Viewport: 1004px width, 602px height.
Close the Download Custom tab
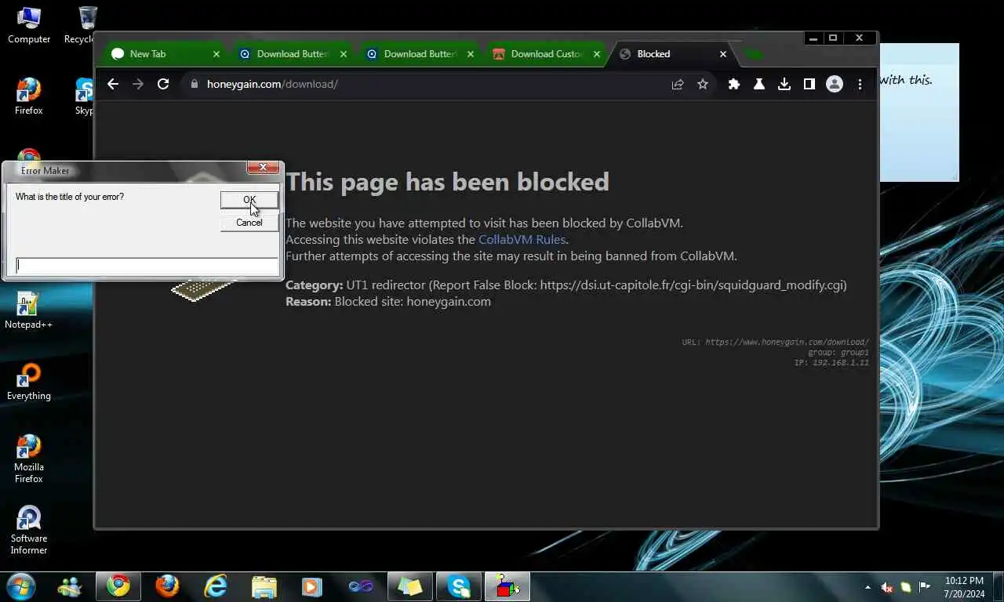click(x=597, y=54)
